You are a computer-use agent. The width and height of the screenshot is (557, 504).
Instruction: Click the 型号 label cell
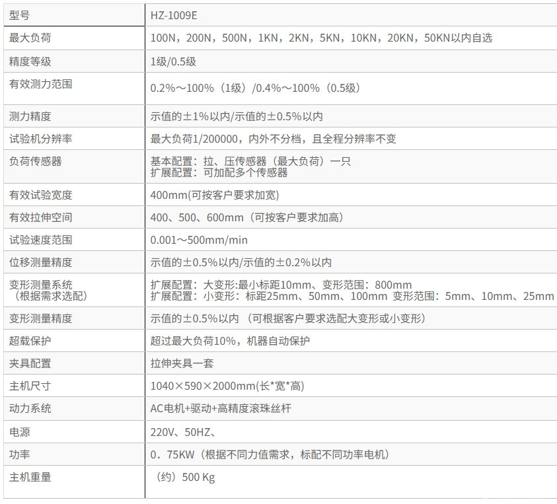(x=20, y=15)
